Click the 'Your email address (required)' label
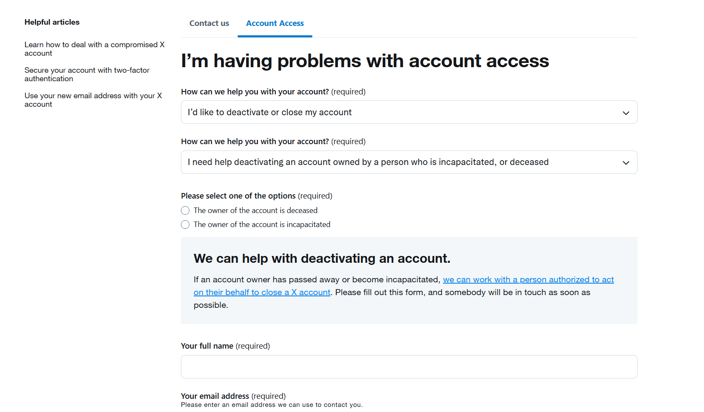The height and width of the screenshot is (412, 704). 233,396
